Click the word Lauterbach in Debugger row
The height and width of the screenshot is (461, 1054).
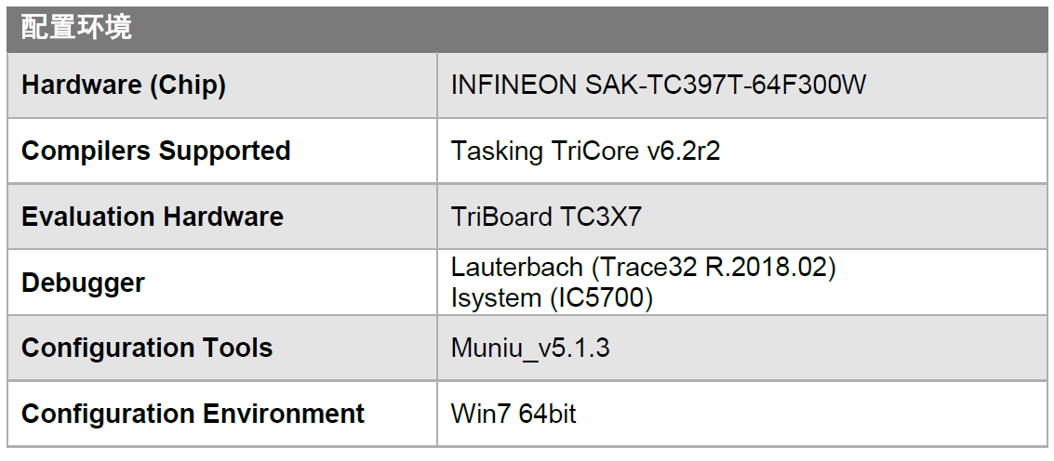tap(517, 268)
